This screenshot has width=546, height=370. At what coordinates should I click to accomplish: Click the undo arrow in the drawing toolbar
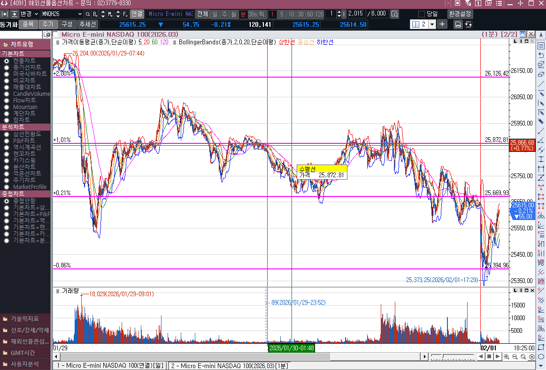click(541, 55)
